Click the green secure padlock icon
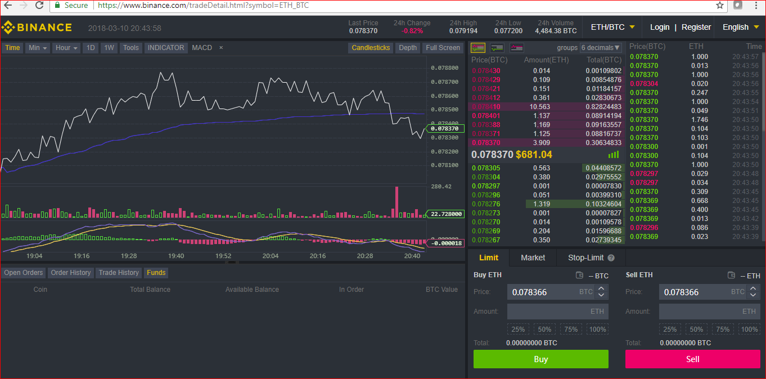 [x=57, y=5]
